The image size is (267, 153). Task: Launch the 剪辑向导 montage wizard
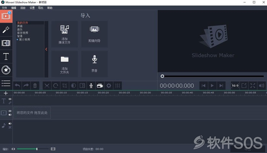(x=94, y=34)
